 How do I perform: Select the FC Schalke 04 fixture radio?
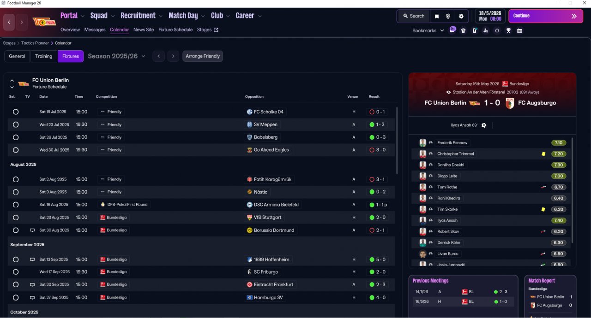click(16, 112)
